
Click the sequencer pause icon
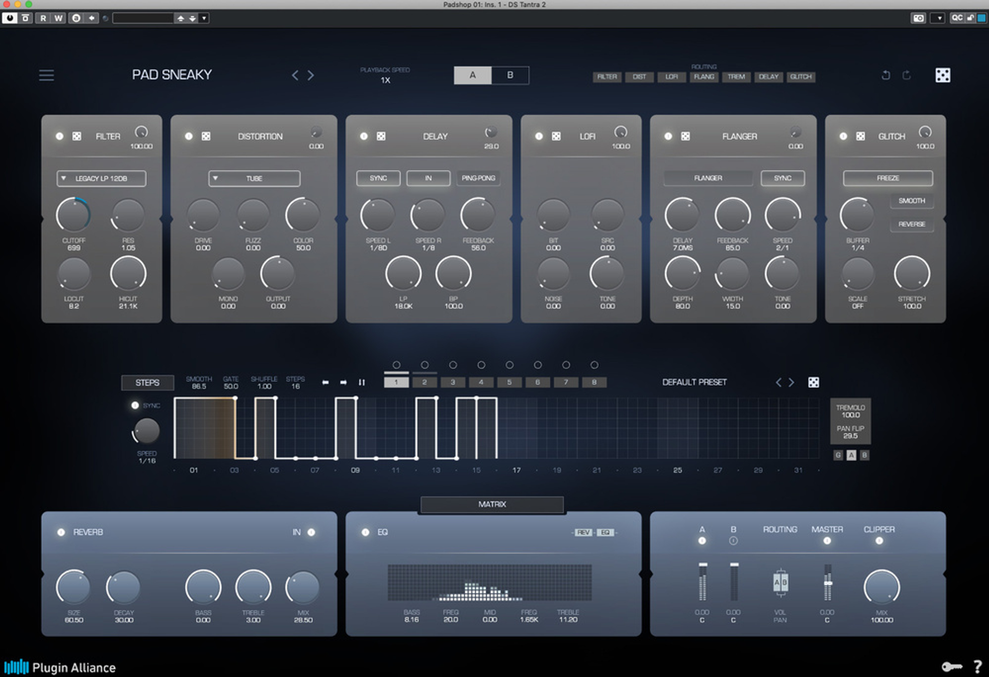362,382
